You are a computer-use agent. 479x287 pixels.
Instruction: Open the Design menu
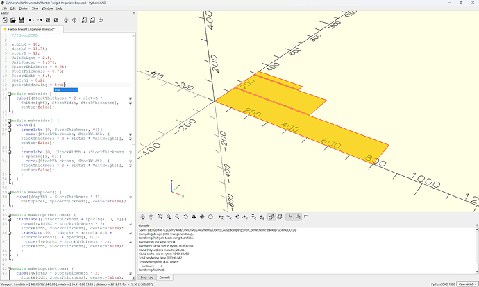24,8
